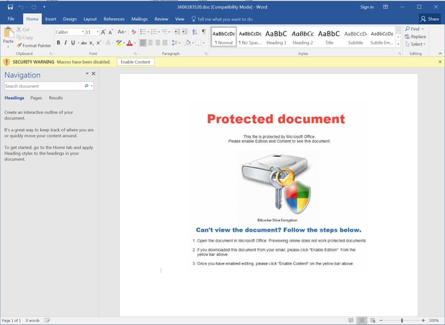Screen dimensions: 445x325
Task: Open the Mailings ribbon tab
Action: coord(139,19)
